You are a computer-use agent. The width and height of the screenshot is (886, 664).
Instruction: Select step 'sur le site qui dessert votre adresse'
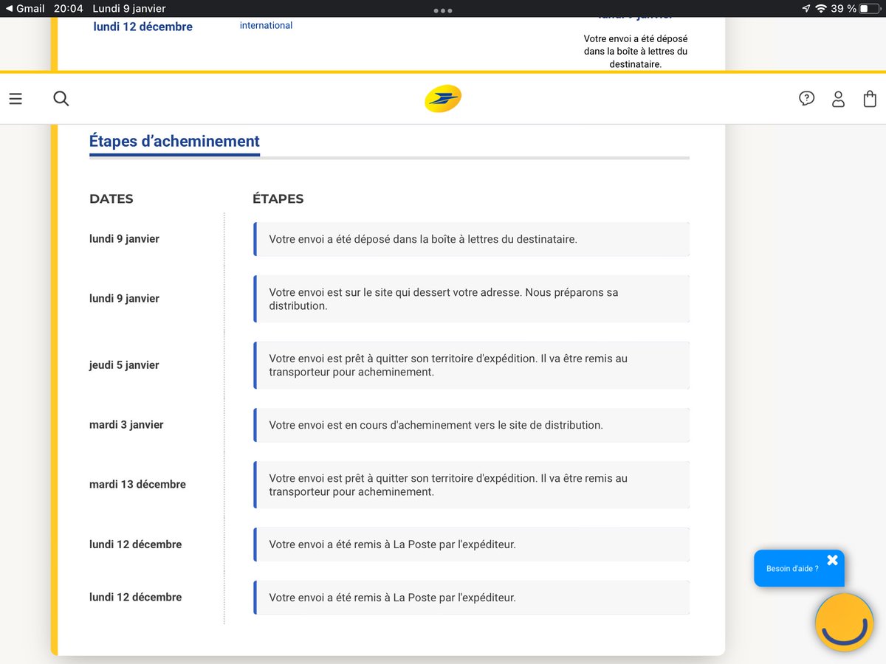point(472,299)
